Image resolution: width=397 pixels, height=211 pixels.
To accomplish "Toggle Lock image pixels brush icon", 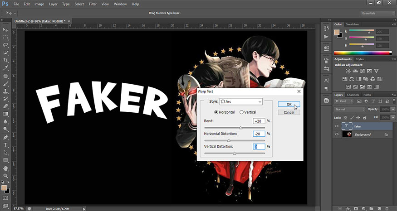I will tap(352, 118).
